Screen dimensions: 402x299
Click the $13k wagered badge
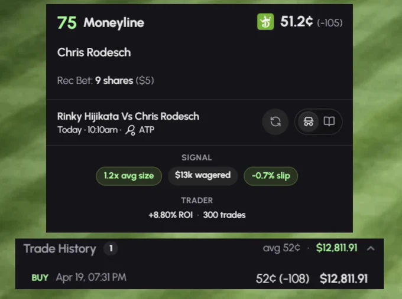(x=203, y=176)
